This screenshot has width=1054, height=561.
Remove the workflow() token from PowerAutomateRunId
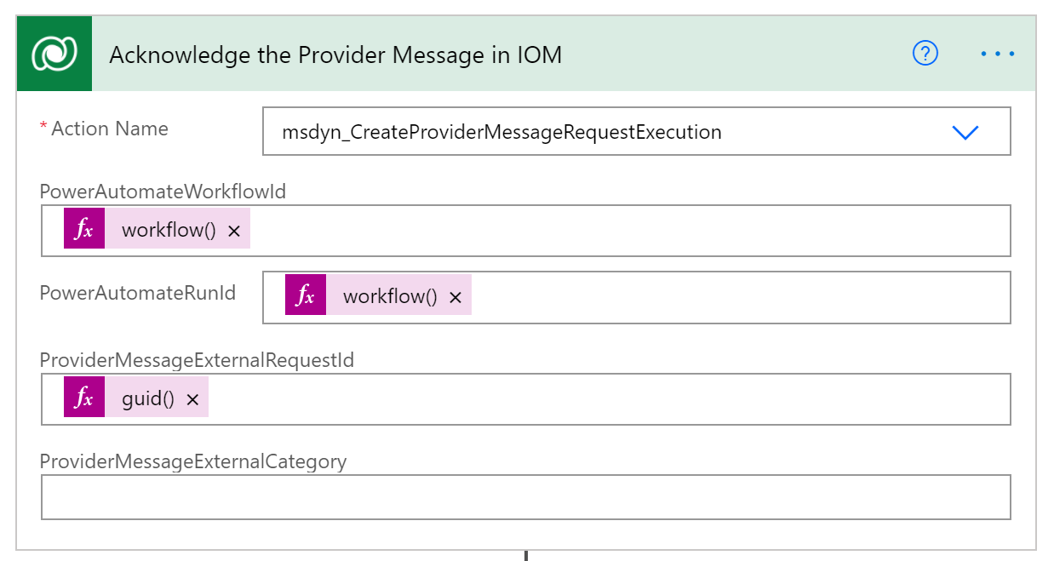(456, 296)
